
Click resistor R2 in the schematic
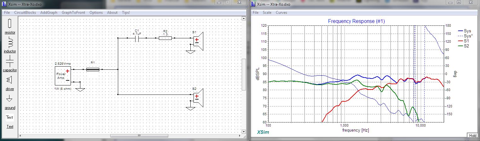pyautogui.click(x=165, y=38)
